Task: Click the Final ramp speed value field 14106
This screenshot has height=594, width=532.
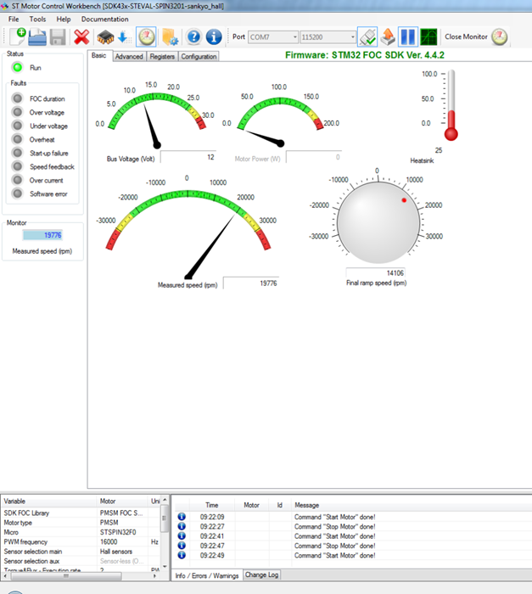Action: tap(375, 272)
